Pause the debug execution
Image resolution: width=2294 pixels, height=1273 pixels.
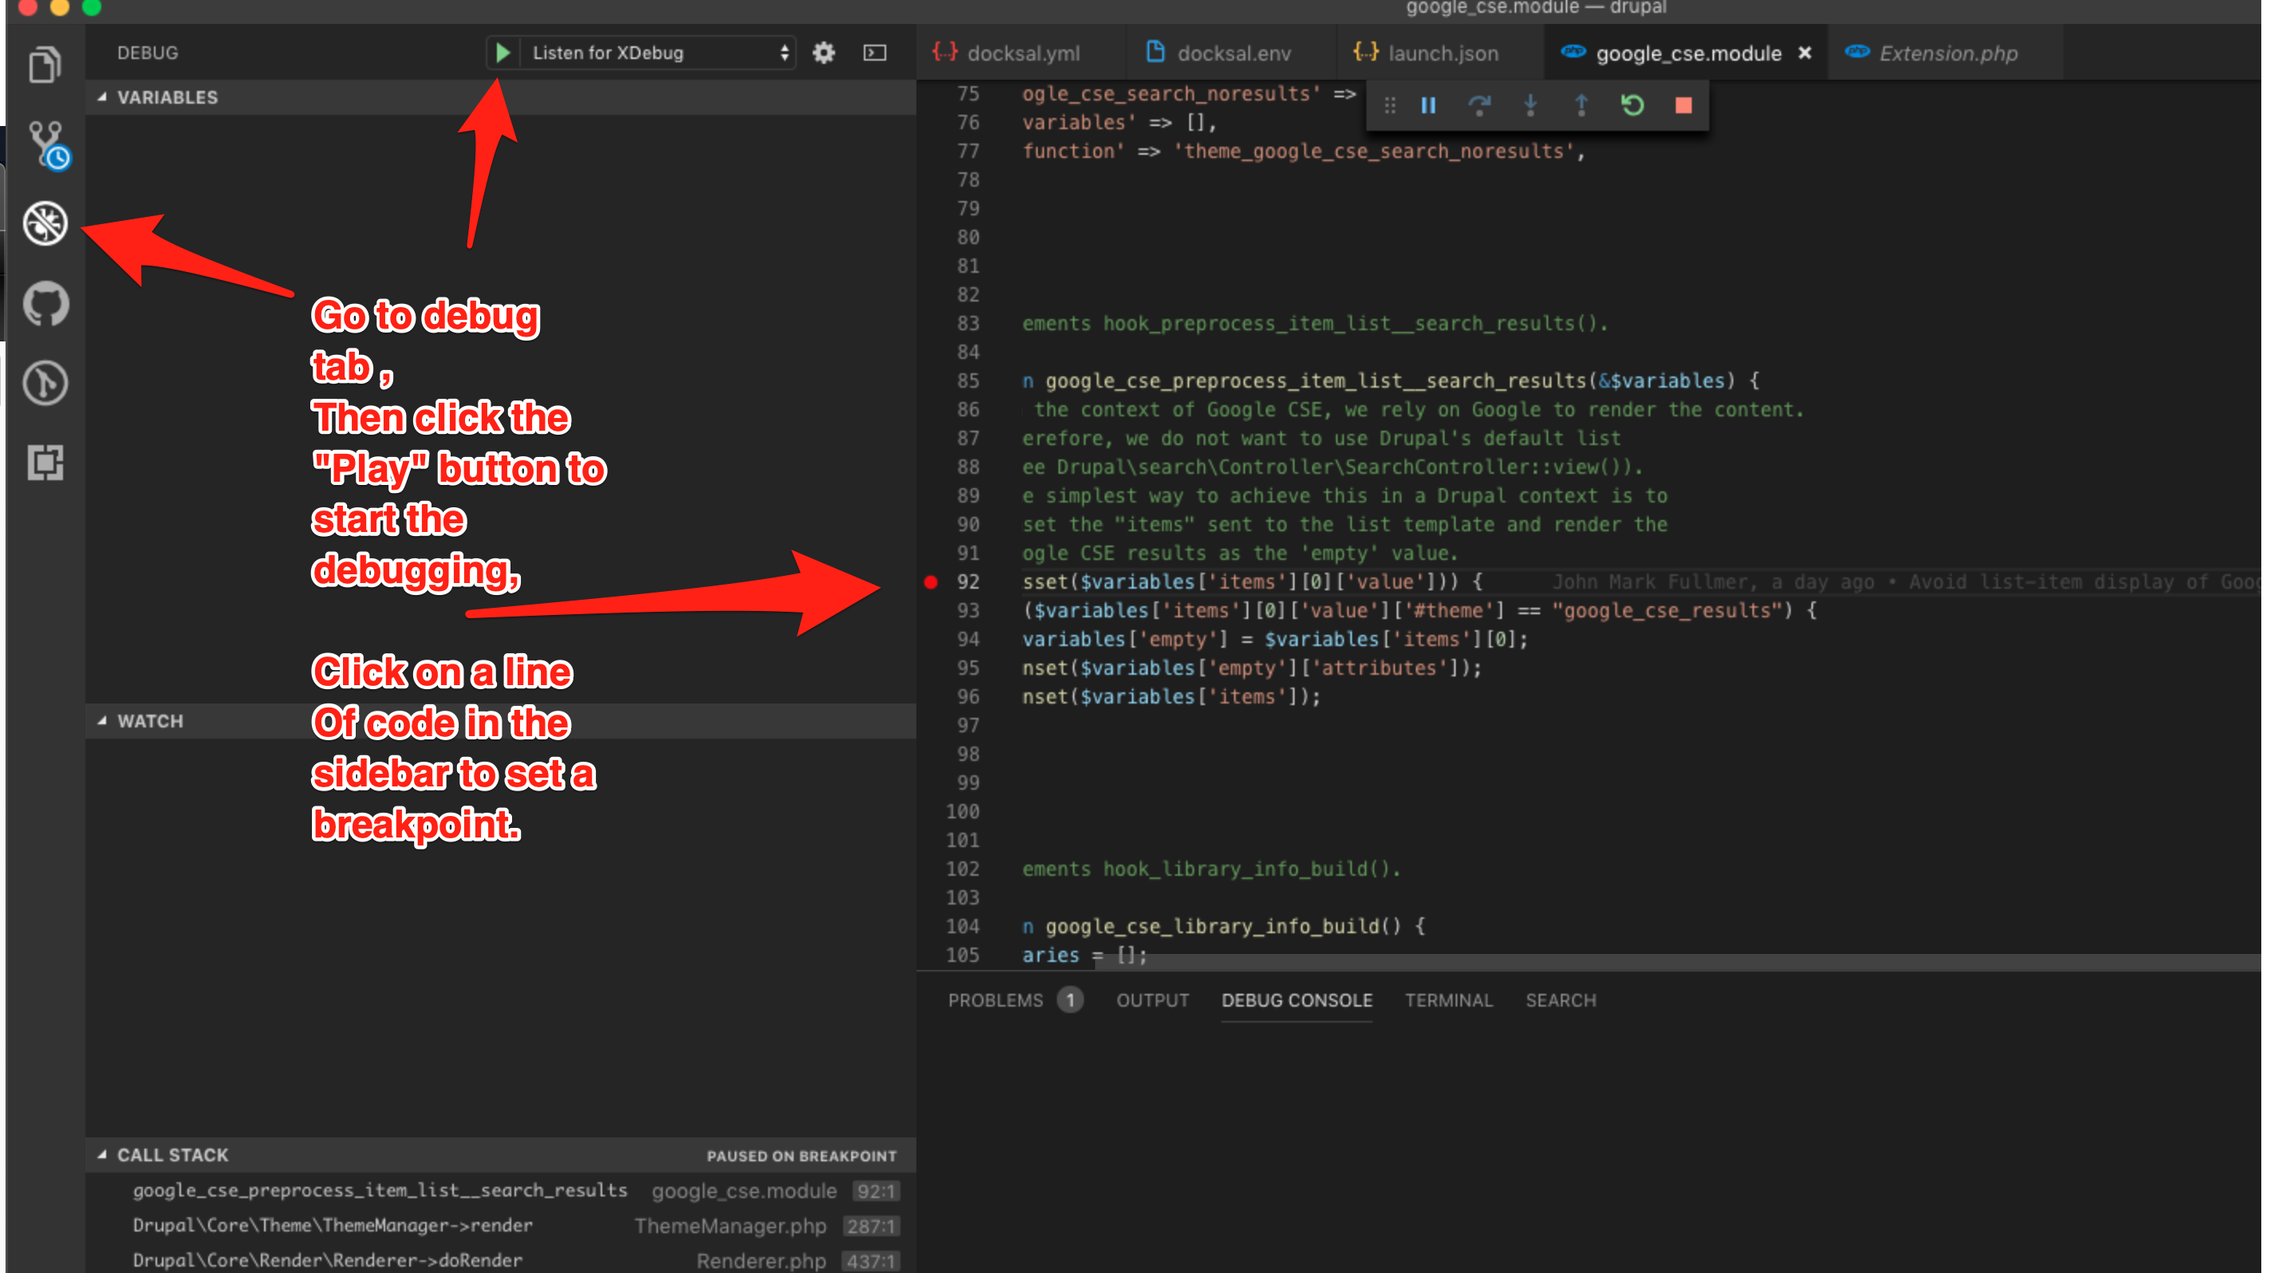(x=1429, y=105)
